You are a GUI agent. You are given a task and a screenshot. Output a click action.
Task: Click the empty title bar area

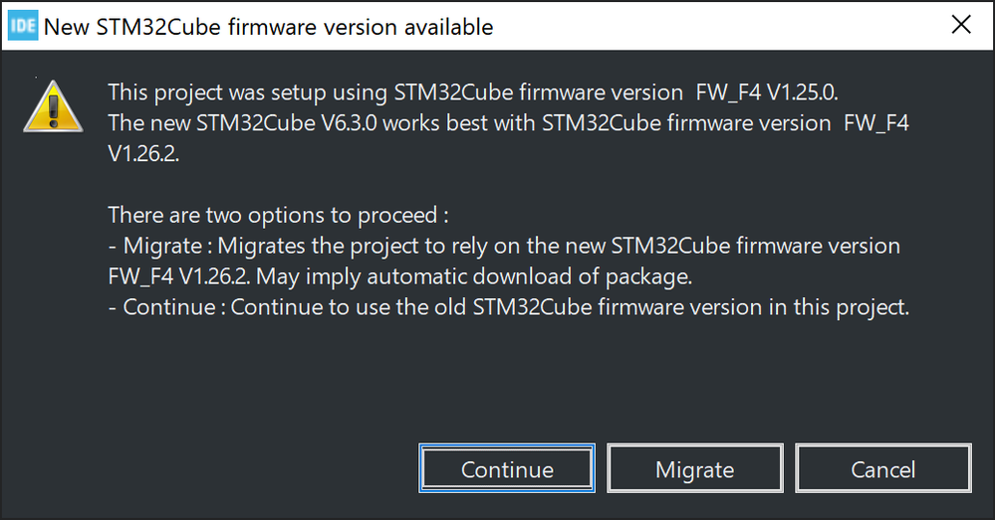click(717, 26)
